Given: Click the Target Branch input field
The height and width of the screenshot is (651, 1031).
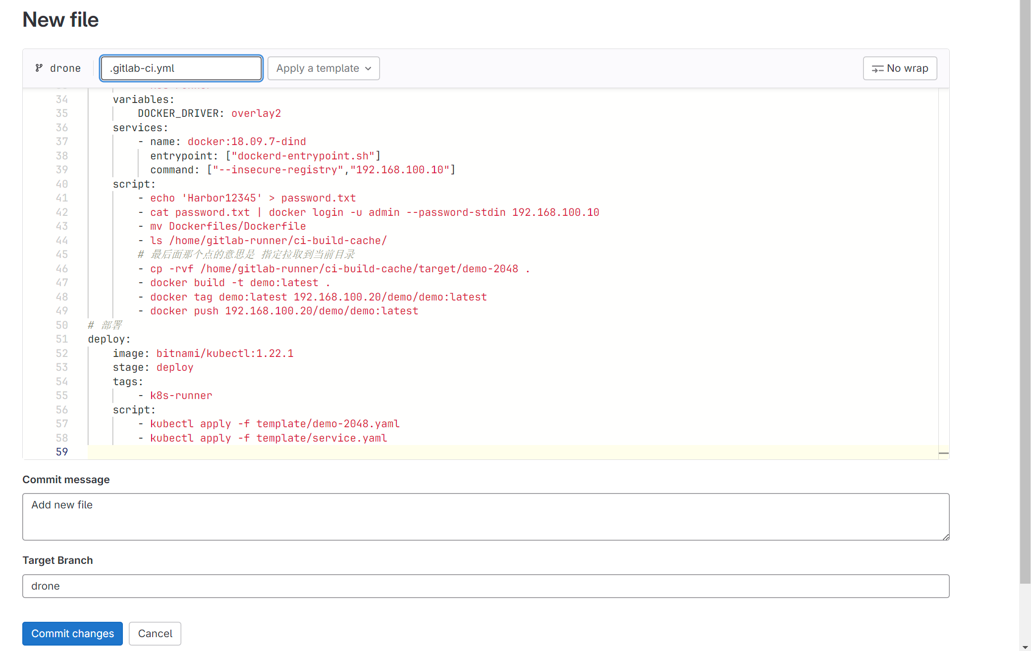Looking at the screenshot, I should [x=486, y=586].
